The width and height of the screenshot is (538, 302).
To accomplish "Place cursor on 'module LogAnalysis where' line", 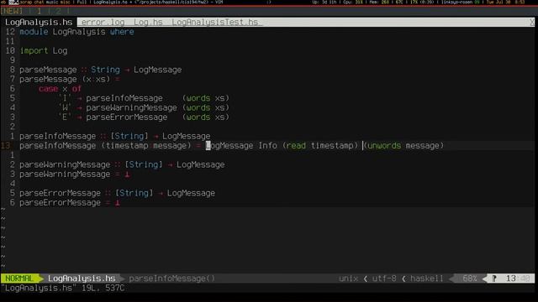I will 76,32.
